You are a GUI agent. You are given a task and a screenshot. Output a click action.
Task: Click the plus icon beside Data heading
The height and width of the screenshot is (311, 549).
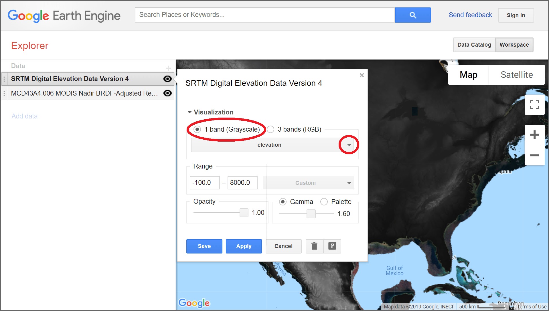point(168,68)
